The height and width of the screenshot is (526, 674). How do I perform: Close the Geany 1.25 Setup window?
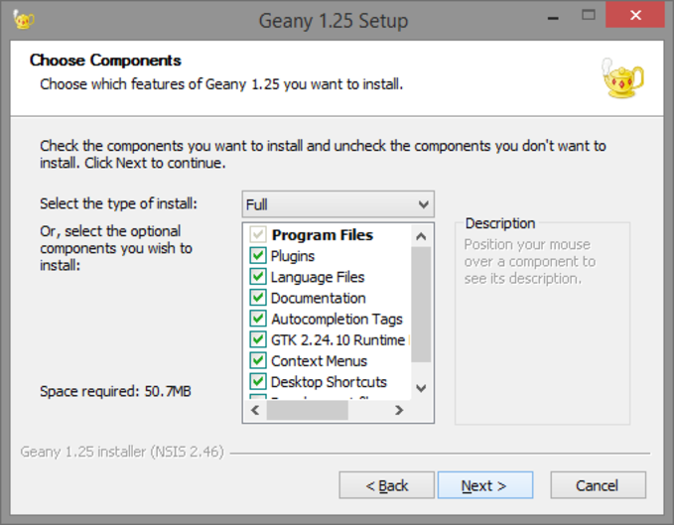[x=635, y=16]
